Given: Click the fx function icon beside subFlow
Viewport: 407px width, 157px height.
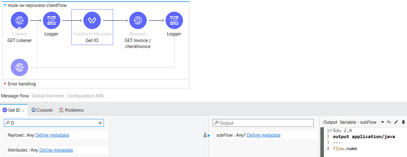Looking at the screenshot, I should [205, 135].
